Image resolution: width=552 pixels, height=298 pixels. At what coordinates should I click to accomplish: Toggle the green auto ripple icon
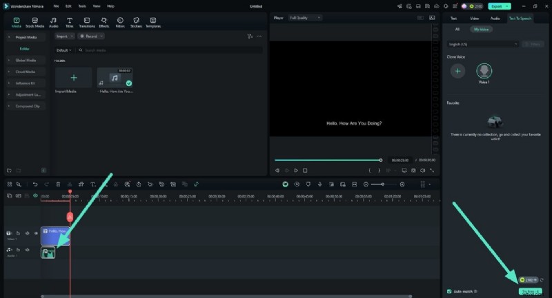(x=35, y=195)
